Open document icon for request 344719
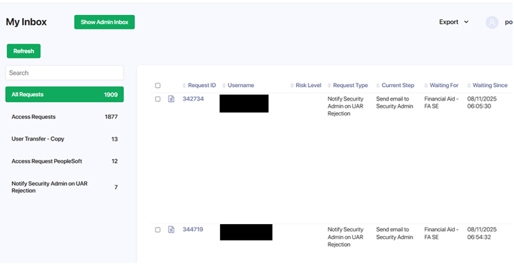 tap(171, 230)
